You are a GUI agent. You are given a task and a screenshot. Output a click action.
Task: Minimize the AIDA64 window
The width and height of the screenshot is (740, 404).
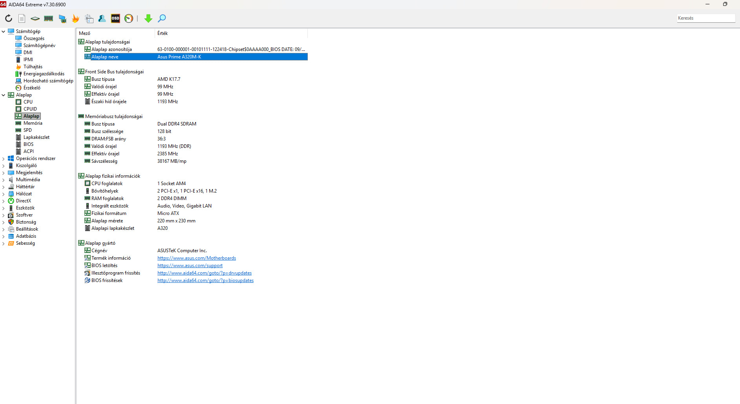point(707,4)
